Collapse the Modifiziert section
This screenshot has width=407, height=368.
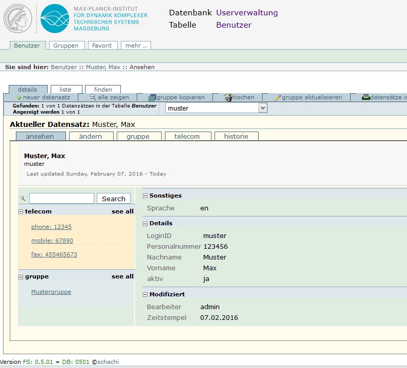(x=145, y=294)
